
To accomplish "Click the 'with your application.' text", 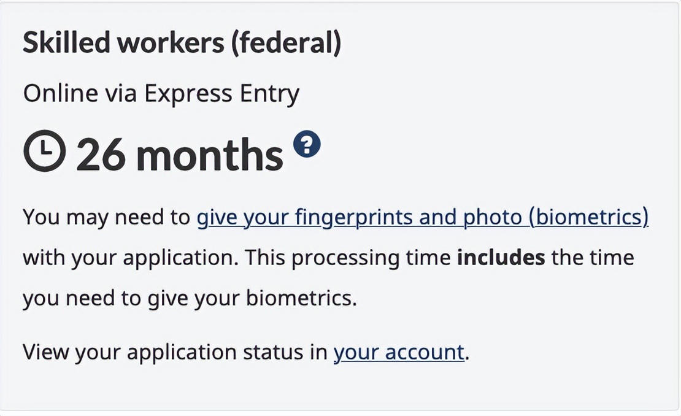I will pos(131,258).
